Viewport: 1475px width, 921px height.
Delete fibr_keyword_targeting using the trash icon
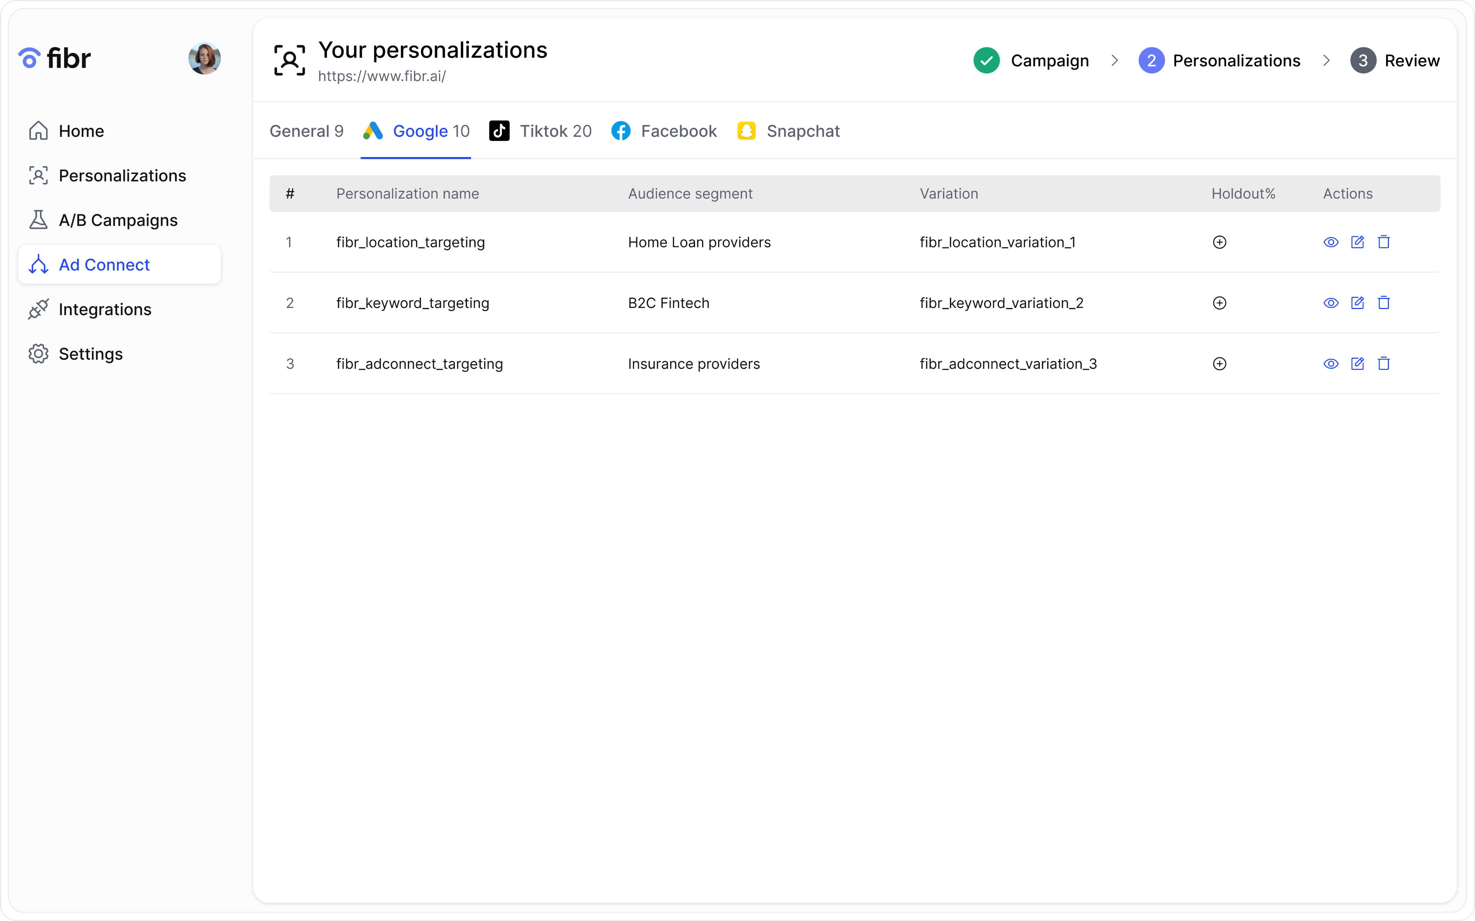pyautogui.click(x=1384, y=303)
